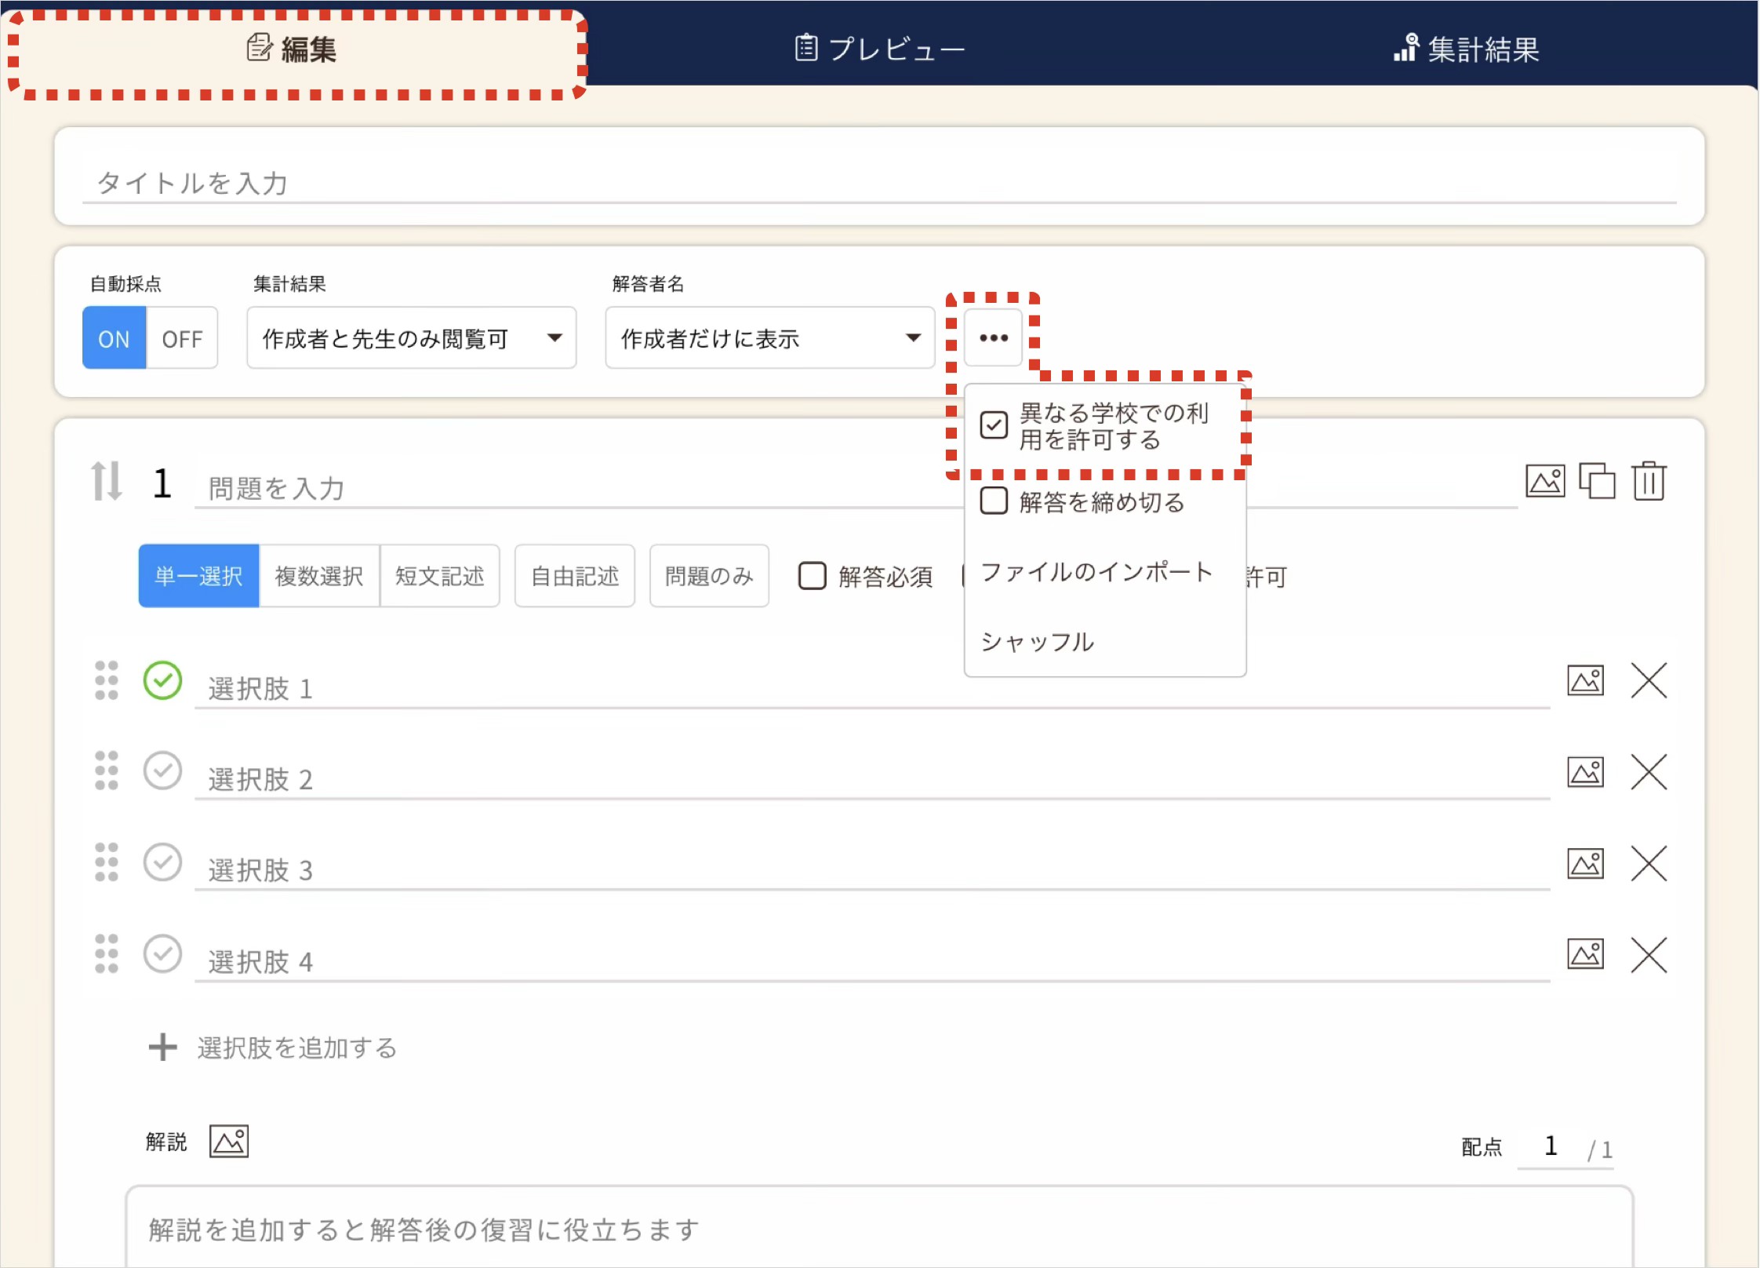The image size is (1760, 1268).
Task: Mark 選択肢 2 as correct answer
Action: pos(162,771)
